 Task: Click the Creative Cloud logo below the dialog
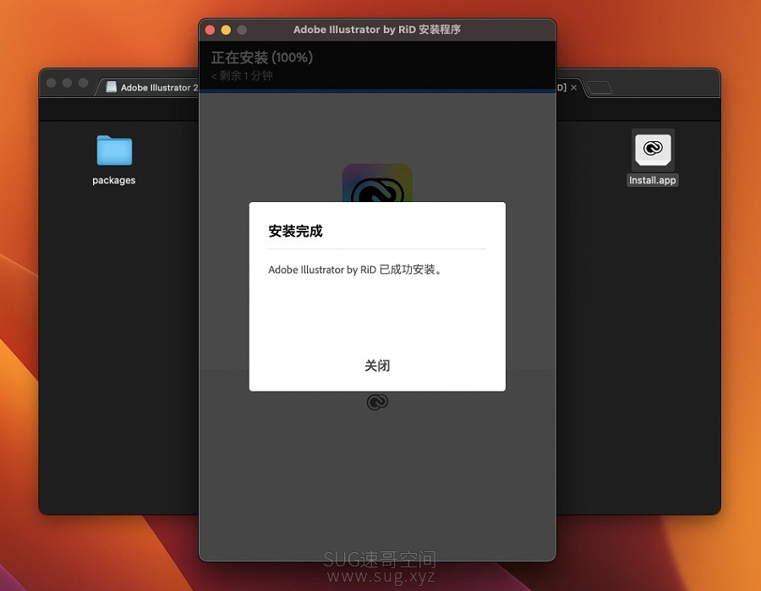click(x=378, y=402)
